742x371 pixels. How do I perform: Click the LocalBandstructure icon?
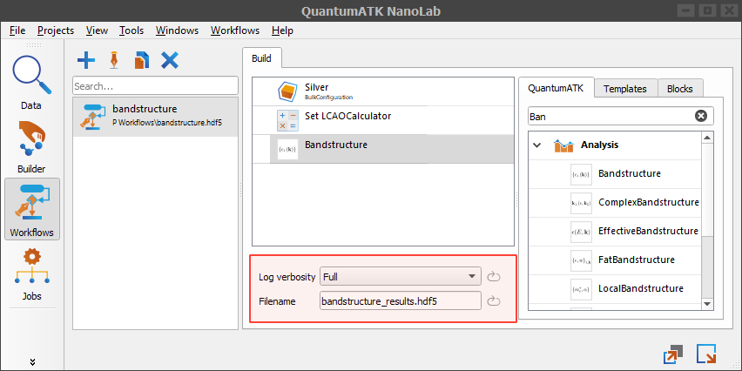581,288
